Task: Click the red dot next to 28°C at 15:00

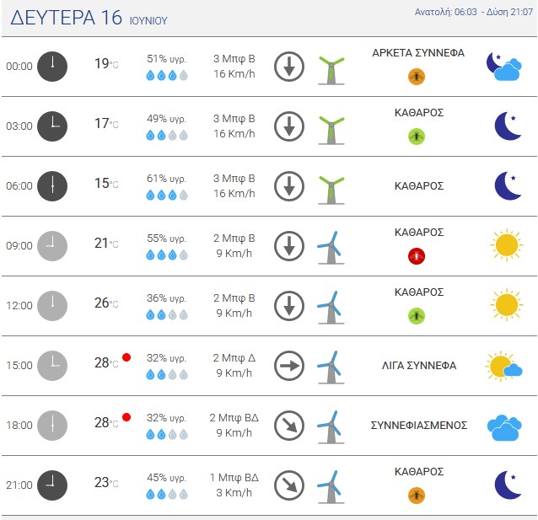Action: (x=126, y=357)
